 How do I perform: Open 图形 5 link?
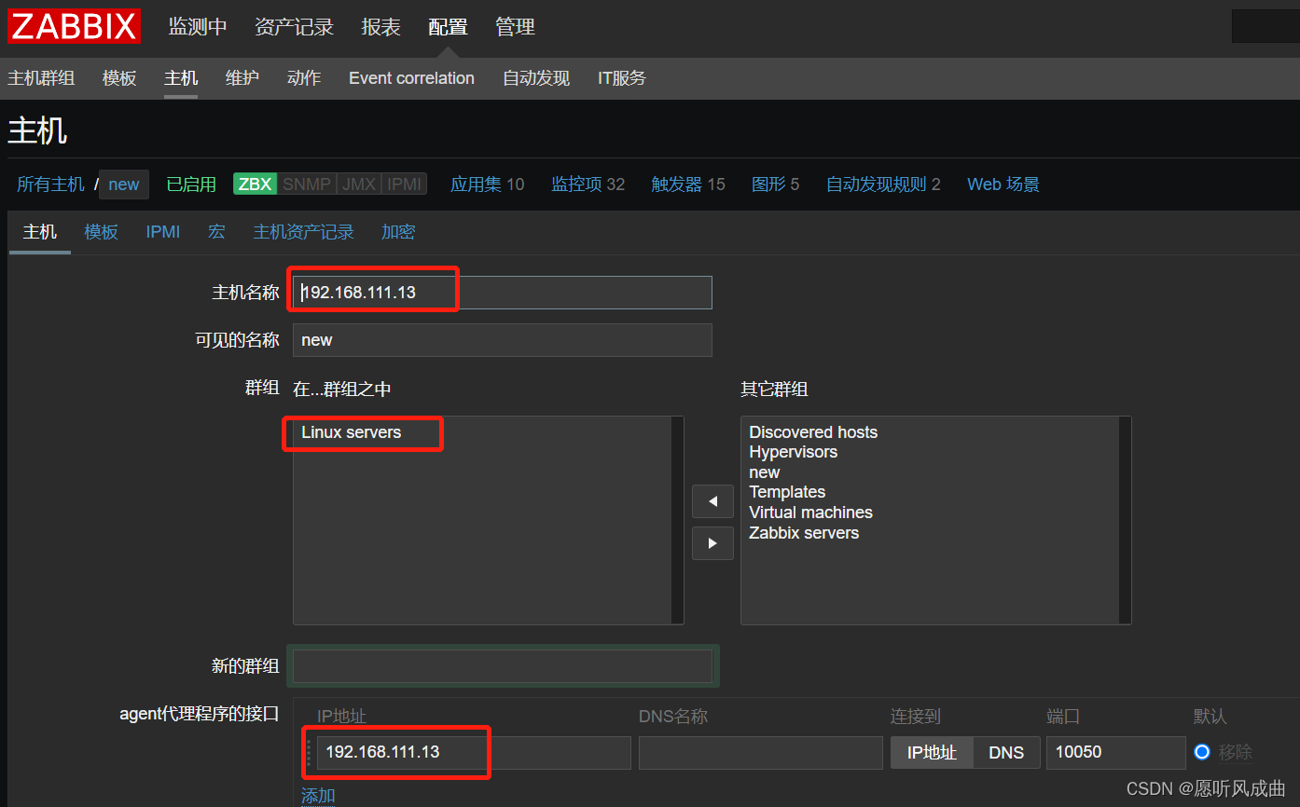pyautogui.click(x=776, y=185)
